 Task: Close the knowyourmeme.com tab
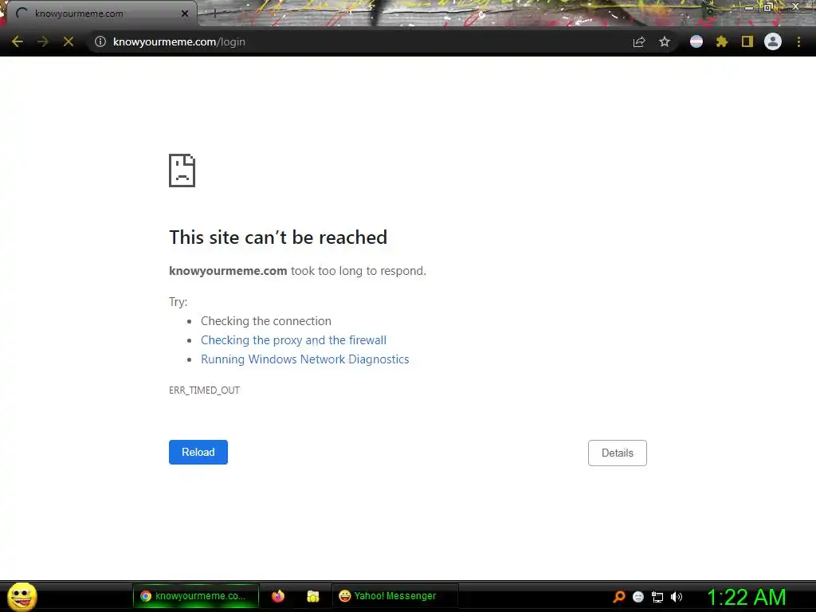pos(185,14)
